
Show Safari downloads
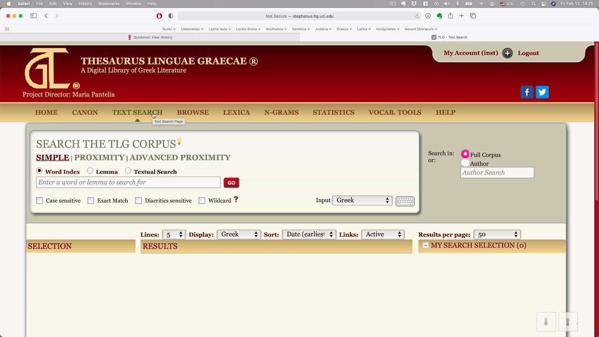coord(428,16)
